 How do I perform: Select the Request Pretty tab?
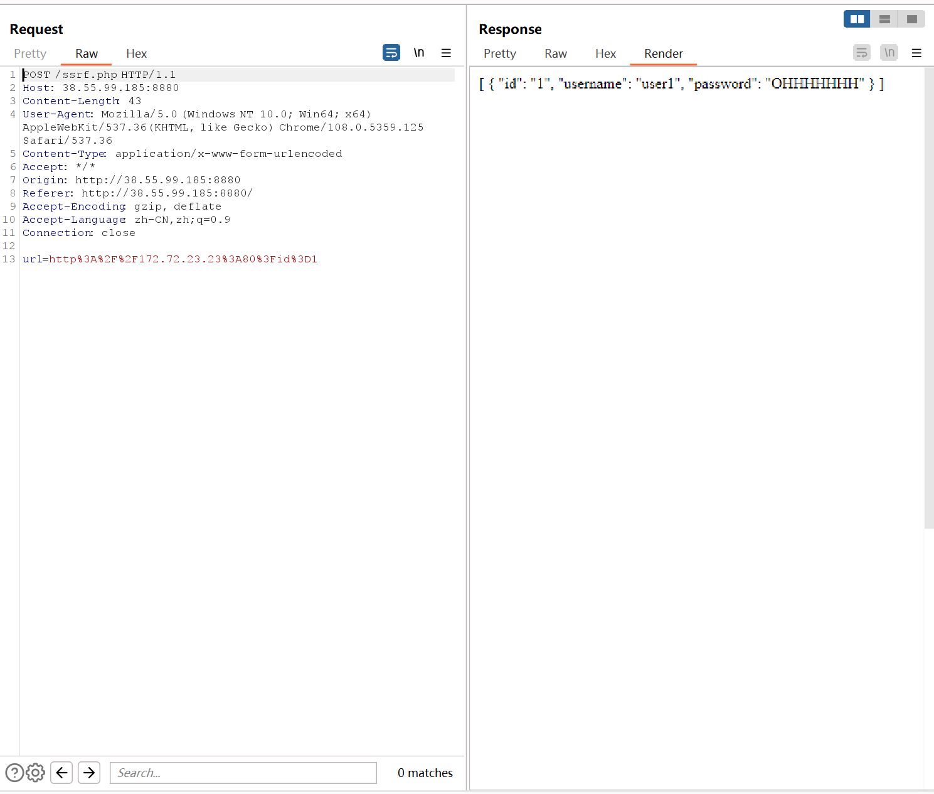[30, 54]
